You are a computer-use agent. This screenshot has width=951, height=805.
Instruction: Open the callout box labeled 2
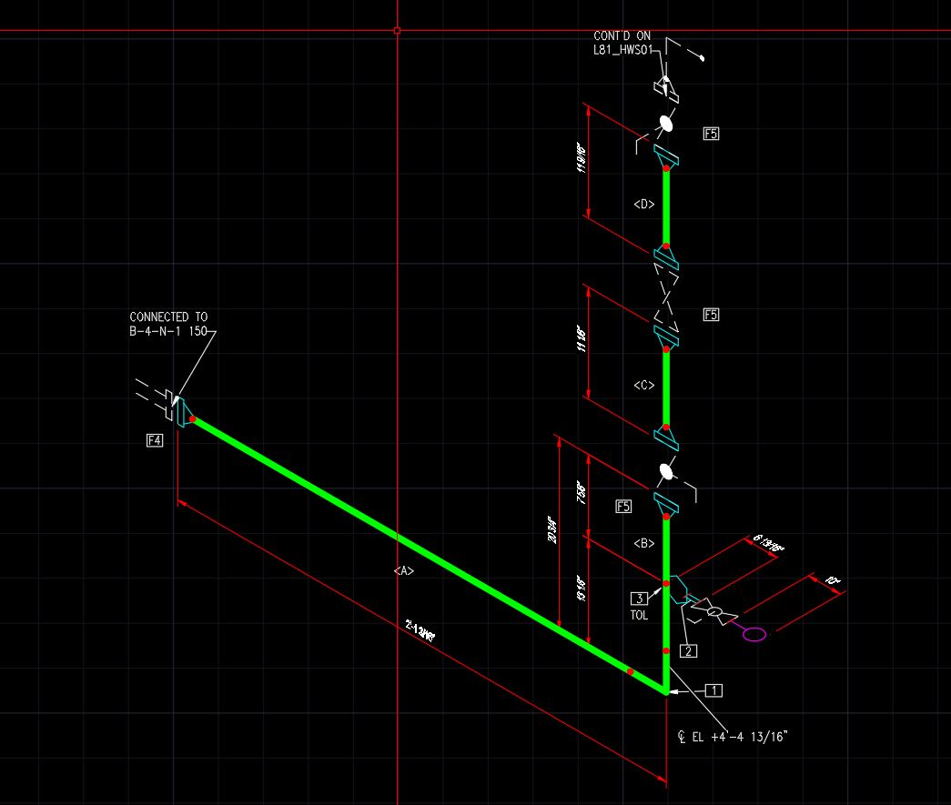tap(689, 649)
